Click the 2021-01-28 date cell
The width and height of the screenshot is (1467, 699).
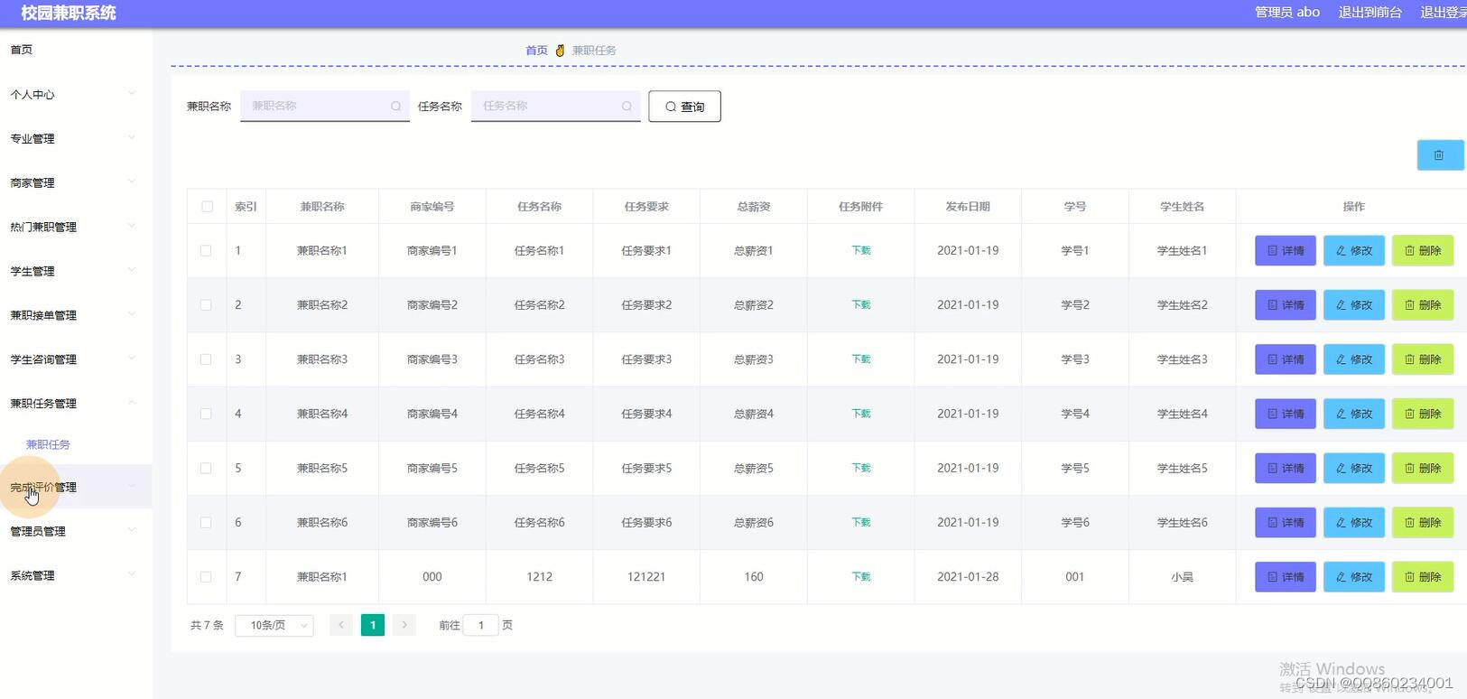point(968,576)
